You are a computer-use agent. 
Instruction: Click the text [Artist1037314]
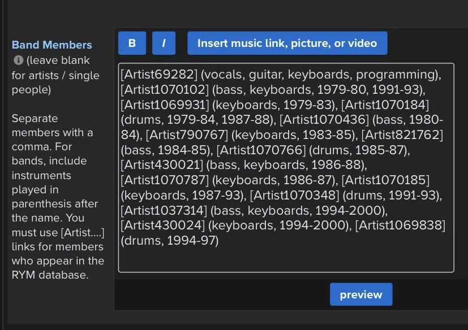pyautogui.click(x=164, y=211)
